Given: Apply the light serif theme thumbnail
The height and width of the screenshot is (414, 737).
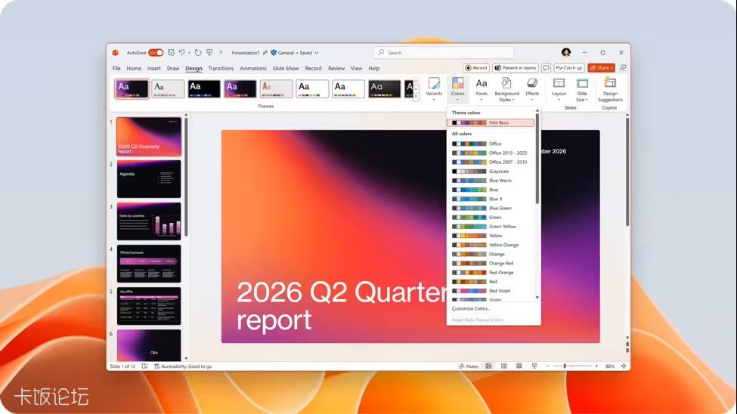Looking at the screenshot, I should point(168,89).
